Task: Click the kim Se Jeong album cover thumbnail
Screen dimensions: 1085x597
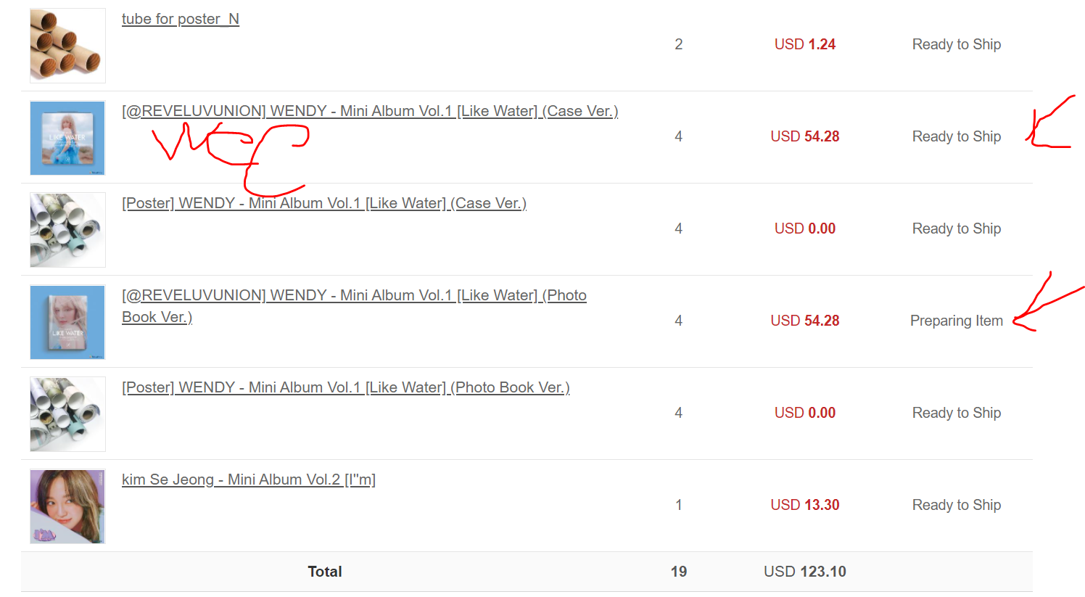Action: [x=67, y=506]
